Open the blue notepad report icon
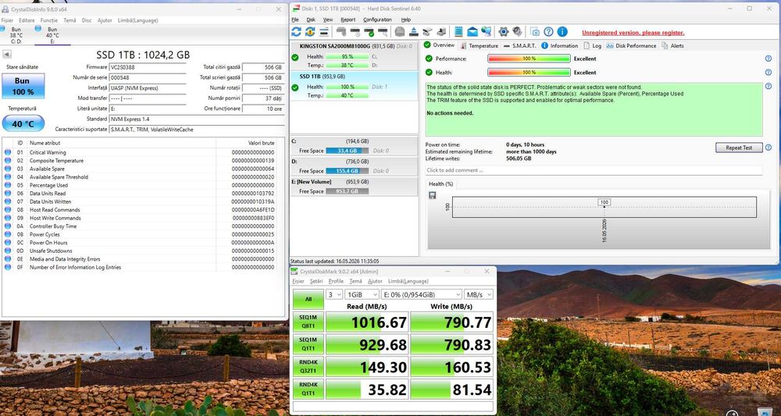Image resolution: width=781 pixels, height=416 pixels. coord(458,32)
